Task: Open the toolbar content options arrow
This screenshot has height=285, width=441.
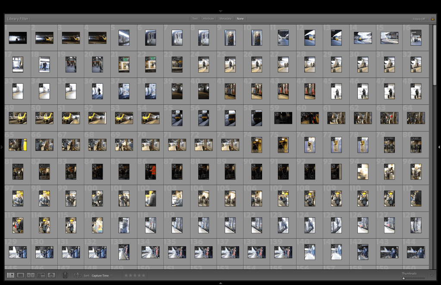Action: point(432,275)
